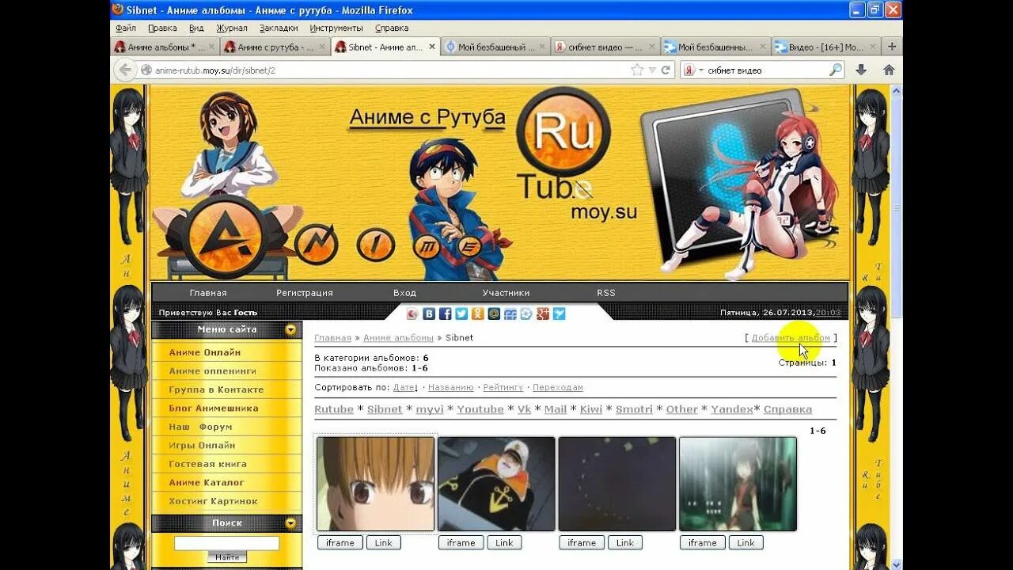Open address bar history dropdown arrow
The height and width of the screenshot is (570, 1013).
pyautogui.click(x=652, y=70)
